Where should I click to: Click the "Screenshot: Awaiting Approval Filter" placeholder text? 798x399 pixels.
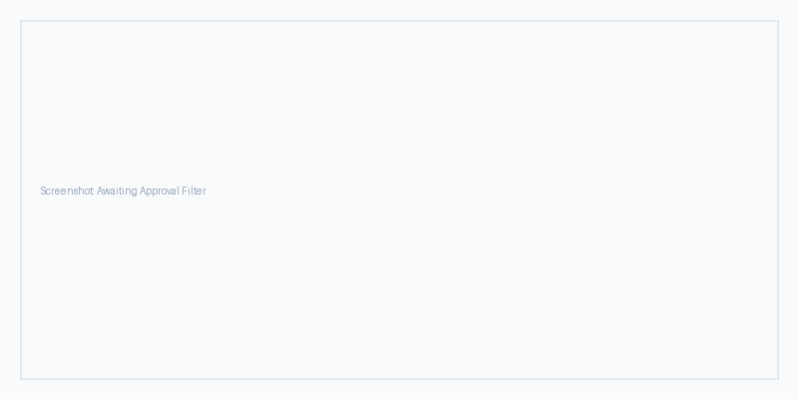click(123, 191)
